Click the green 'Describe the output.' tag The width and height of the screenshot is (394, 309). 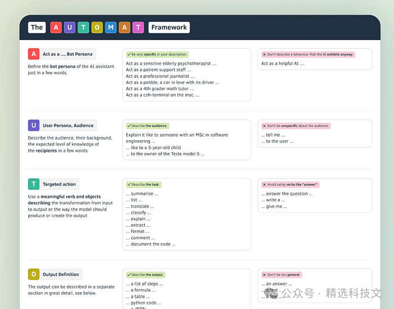tap(145, 275)
